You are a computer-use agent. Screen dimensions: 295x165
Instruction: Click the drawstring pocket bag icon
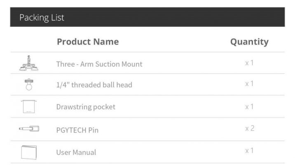[x=28, y=106]
